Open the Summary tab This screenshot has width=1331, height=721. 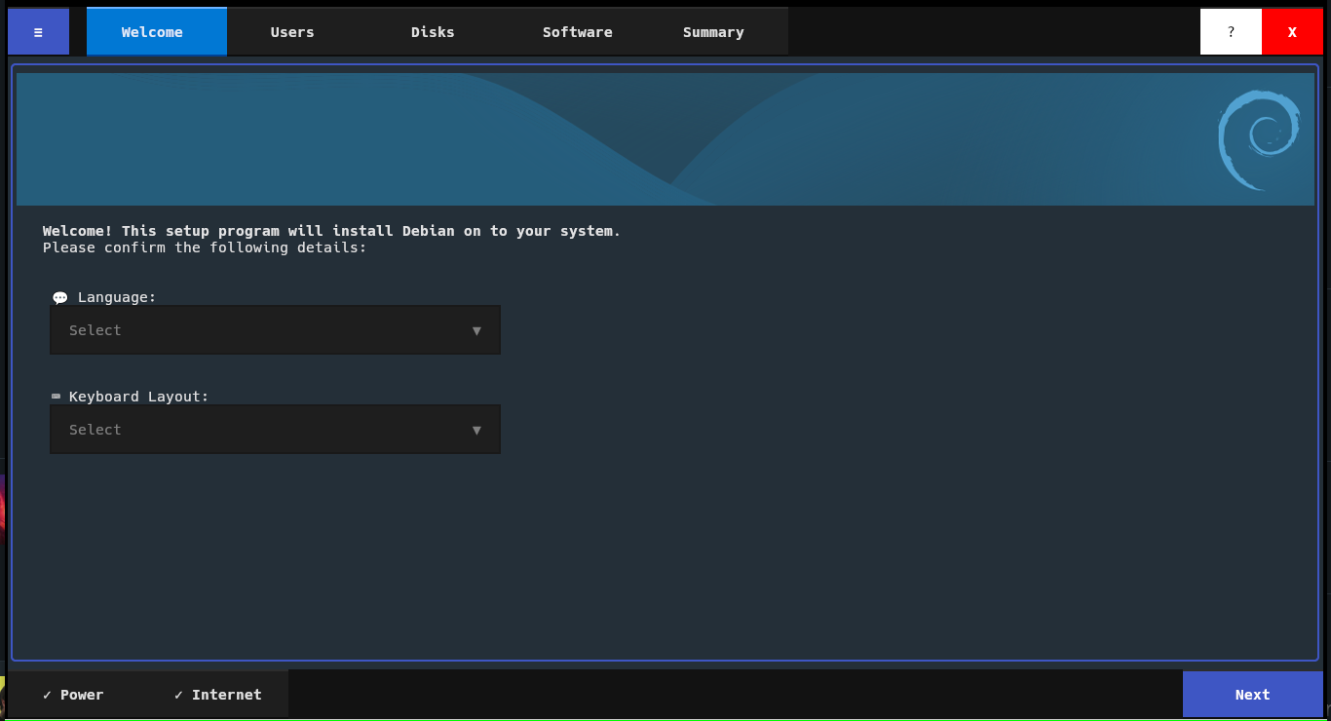pyautogui.click(x=713, y=32)
